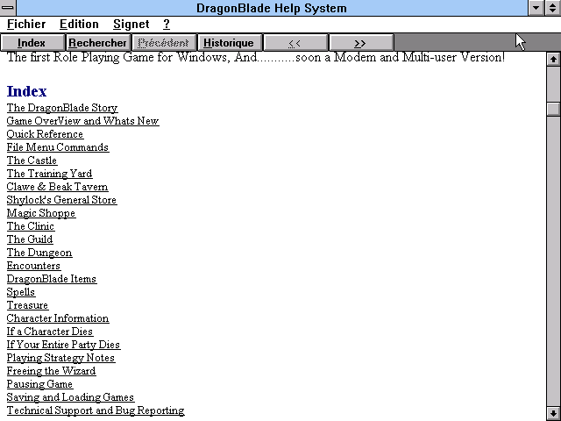Open the Spells link
Viewport: 561px width, 421px height.
point(21,292)
